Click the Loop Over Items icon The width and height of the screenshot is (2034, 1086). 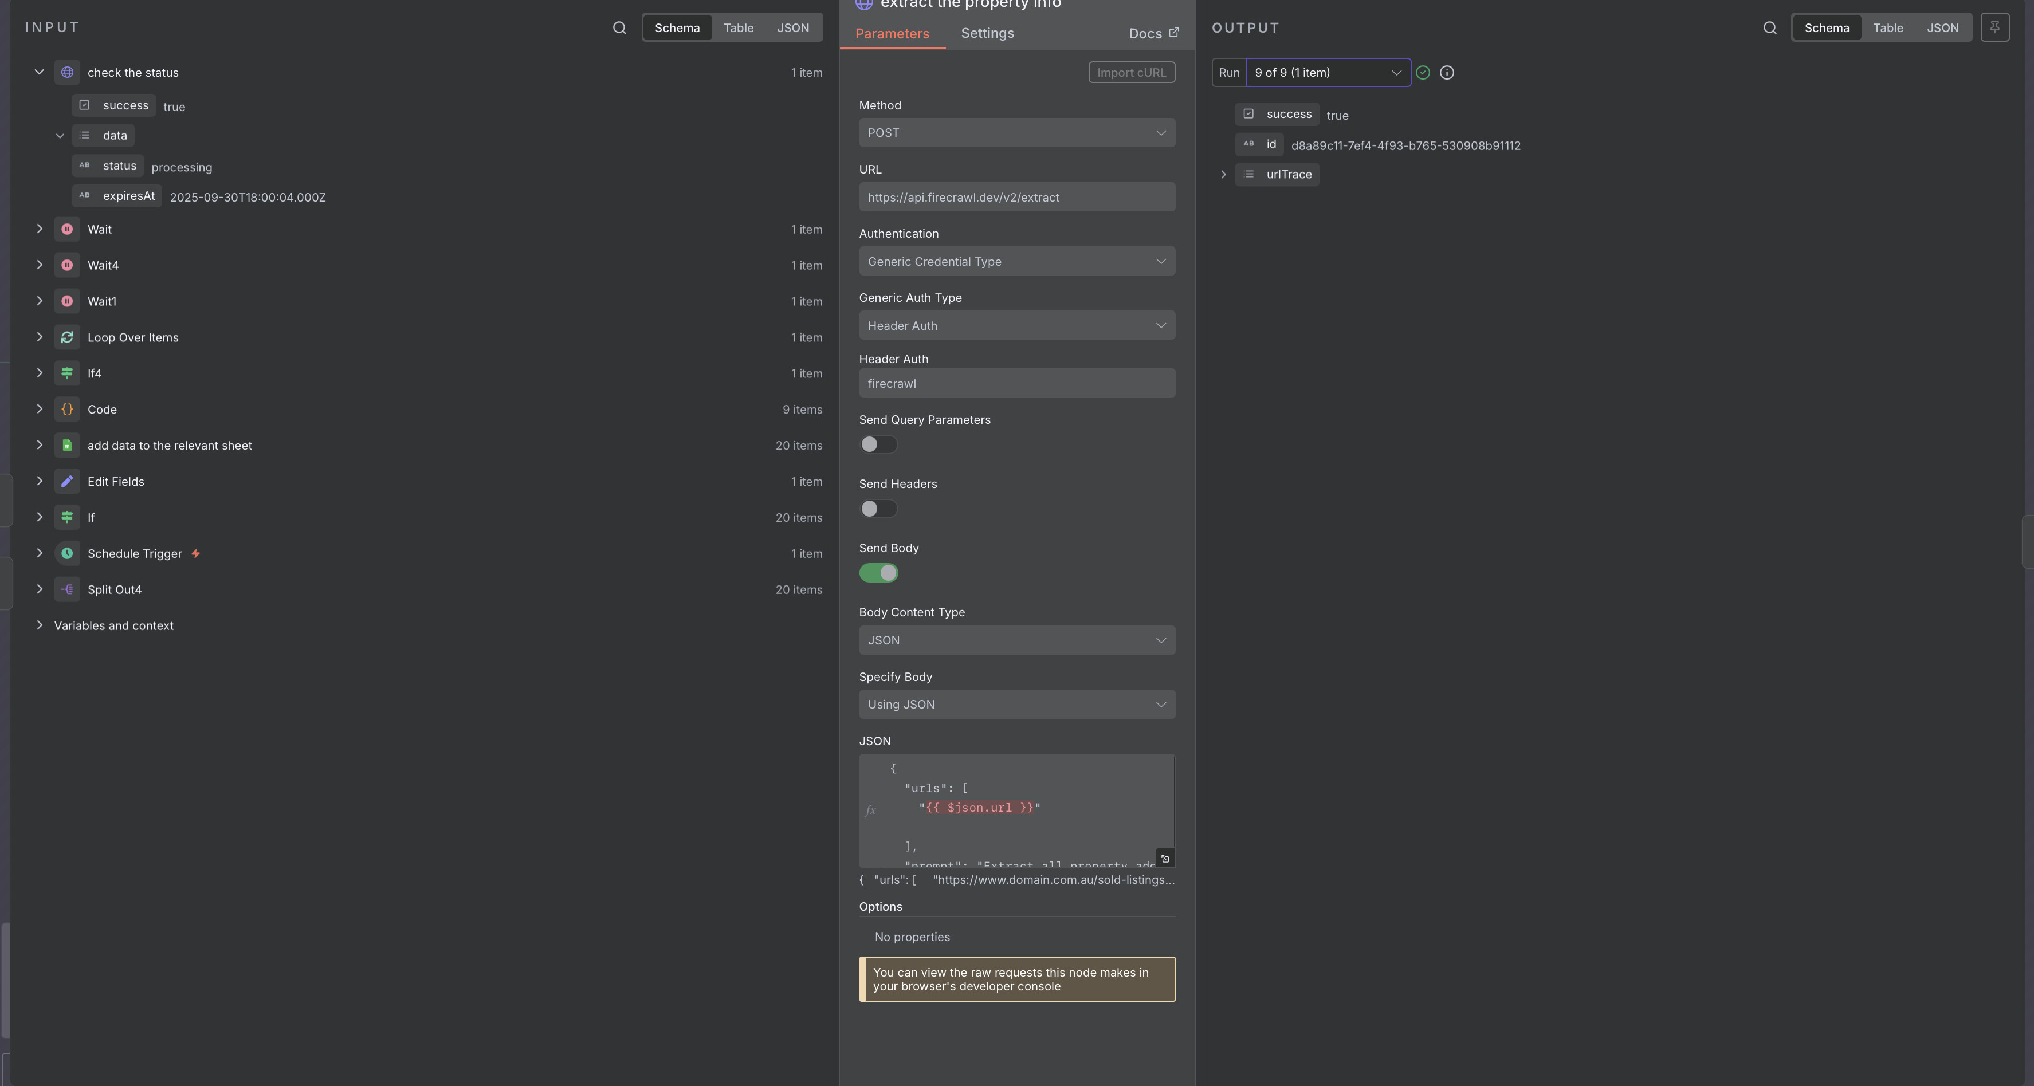coord(67,338)
